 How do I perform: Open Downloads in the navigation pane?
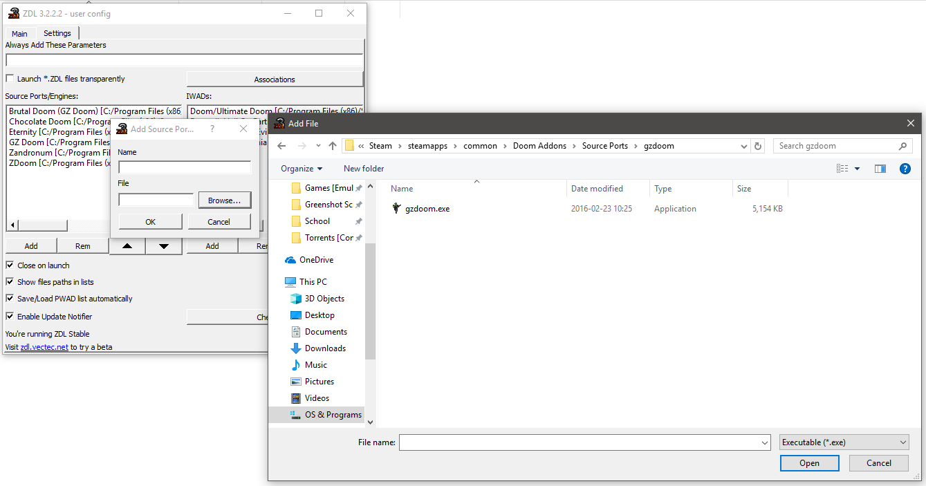(x=325, y=348)
